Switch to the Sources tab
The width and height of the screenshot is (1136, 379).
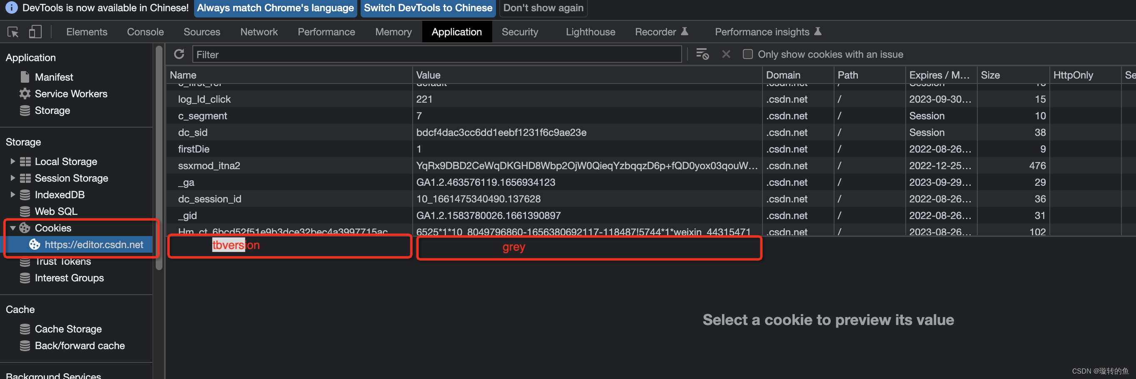(202, 32)
